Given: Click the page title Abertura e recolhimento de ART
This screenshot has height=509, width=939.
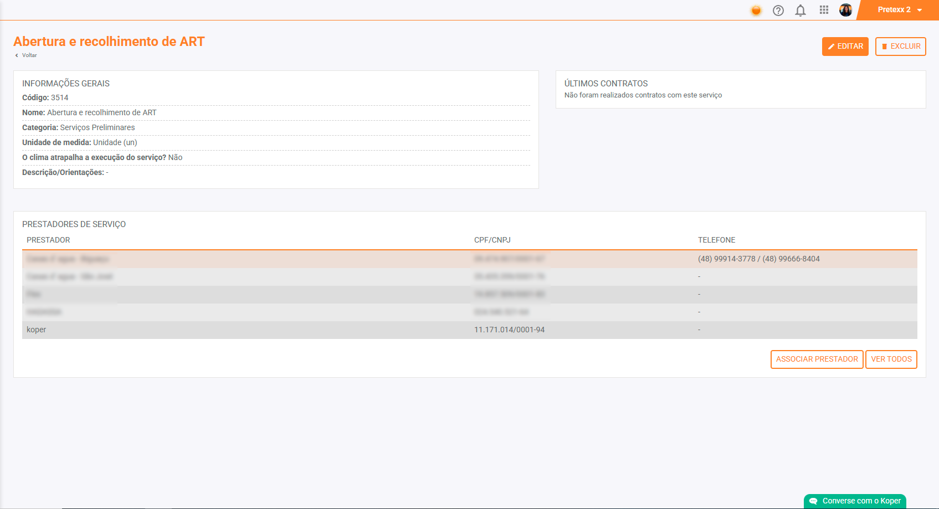Looking at the screenshot, I should pyautogui.click(x=109, y=42).
